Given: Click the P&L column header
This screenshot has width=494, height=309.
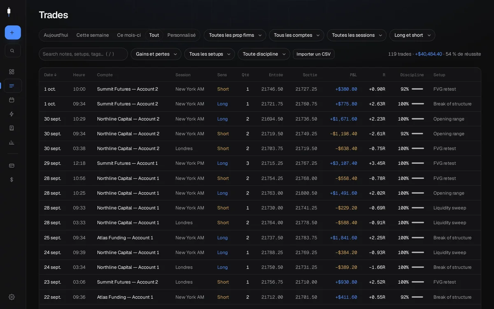Looking at the screenshot, I should (x=353, y=75).
